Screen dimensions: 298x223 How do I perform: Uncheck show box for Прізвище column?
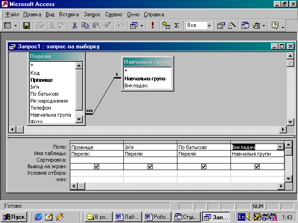(x=96, y=166)
